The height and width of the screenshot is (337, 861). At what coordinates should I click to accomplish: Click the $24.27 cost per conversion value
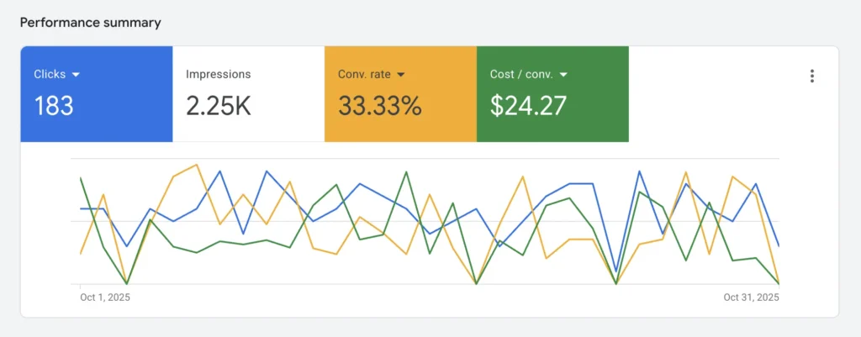(x=528, y=106)
